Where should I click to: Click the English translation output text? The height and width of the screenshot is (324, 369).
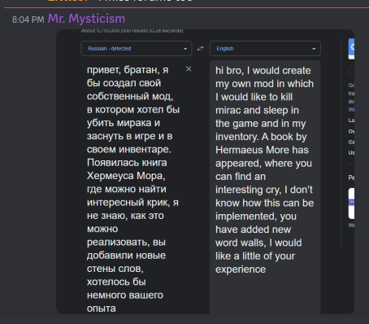tap(265, 169)
